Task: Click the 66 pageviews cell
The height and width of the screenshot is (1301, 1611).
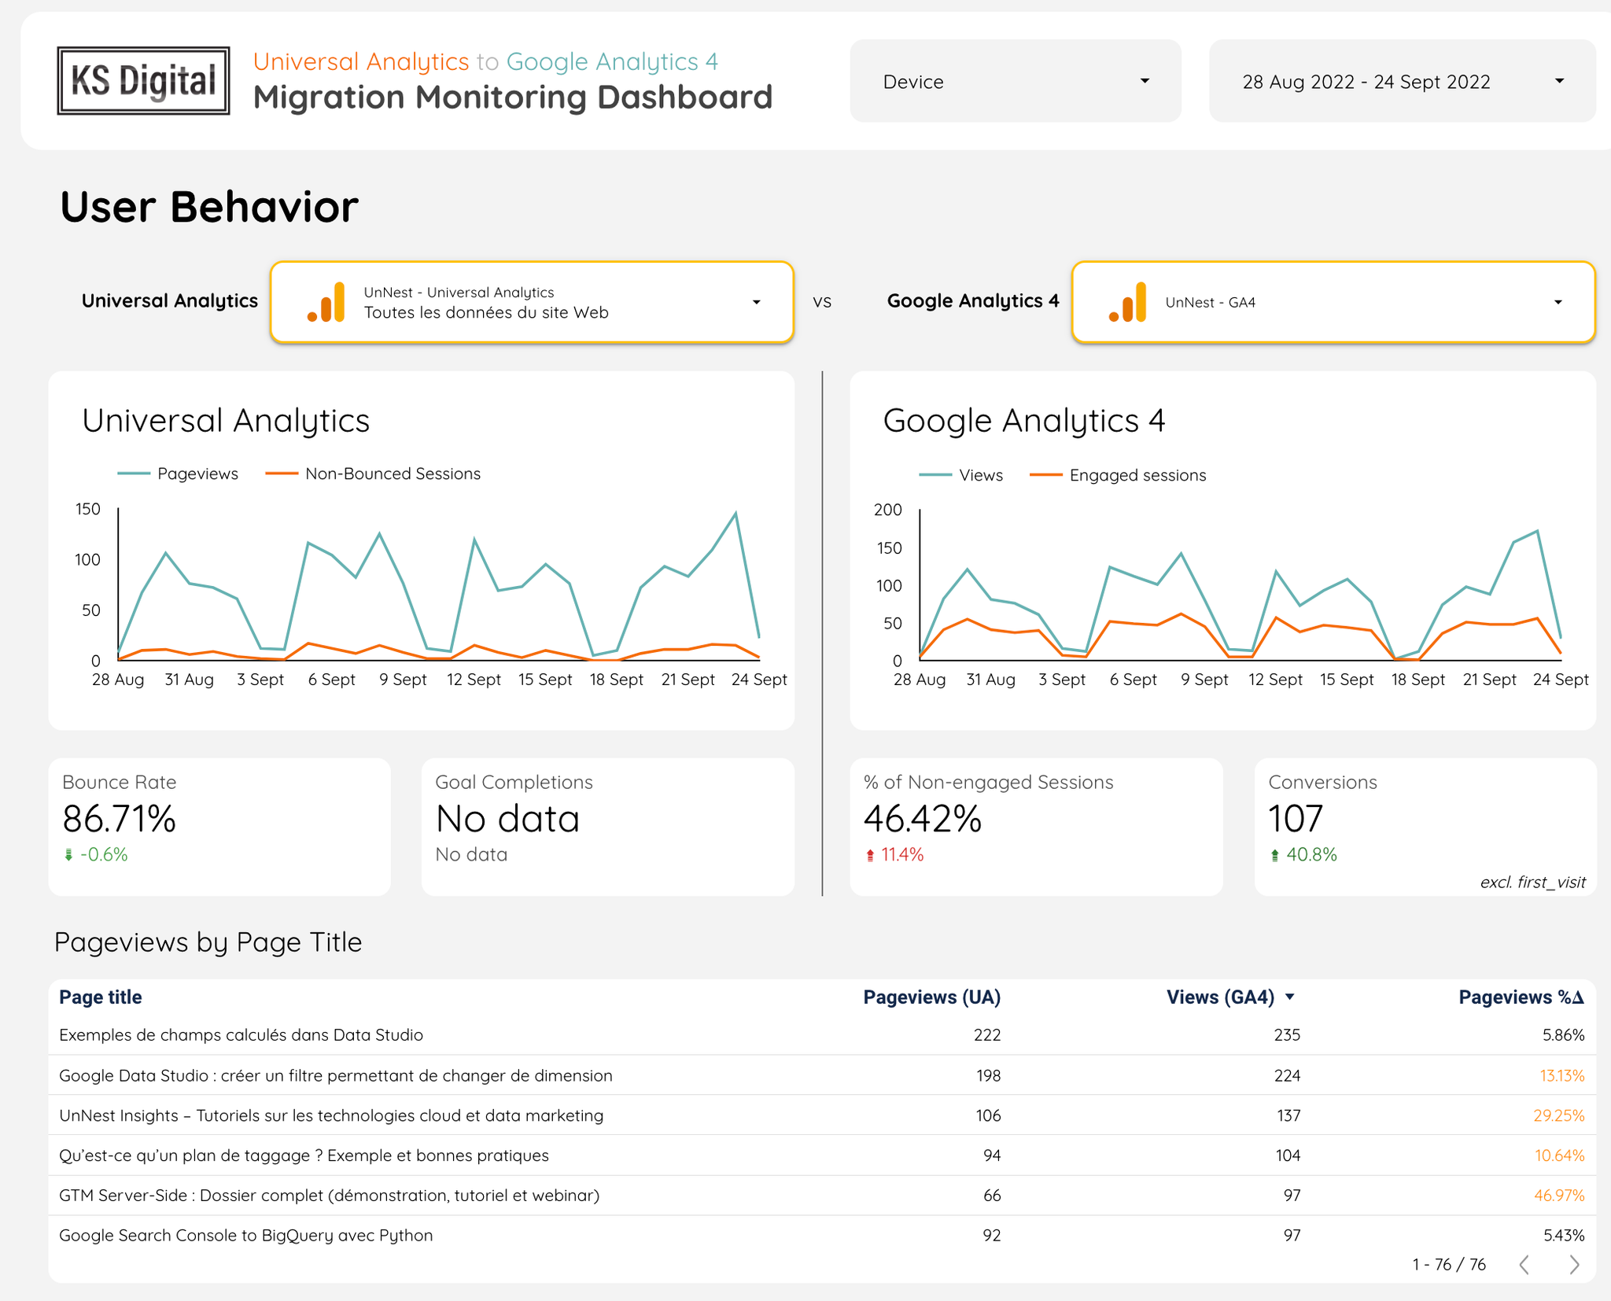Action: (992, 1196)
